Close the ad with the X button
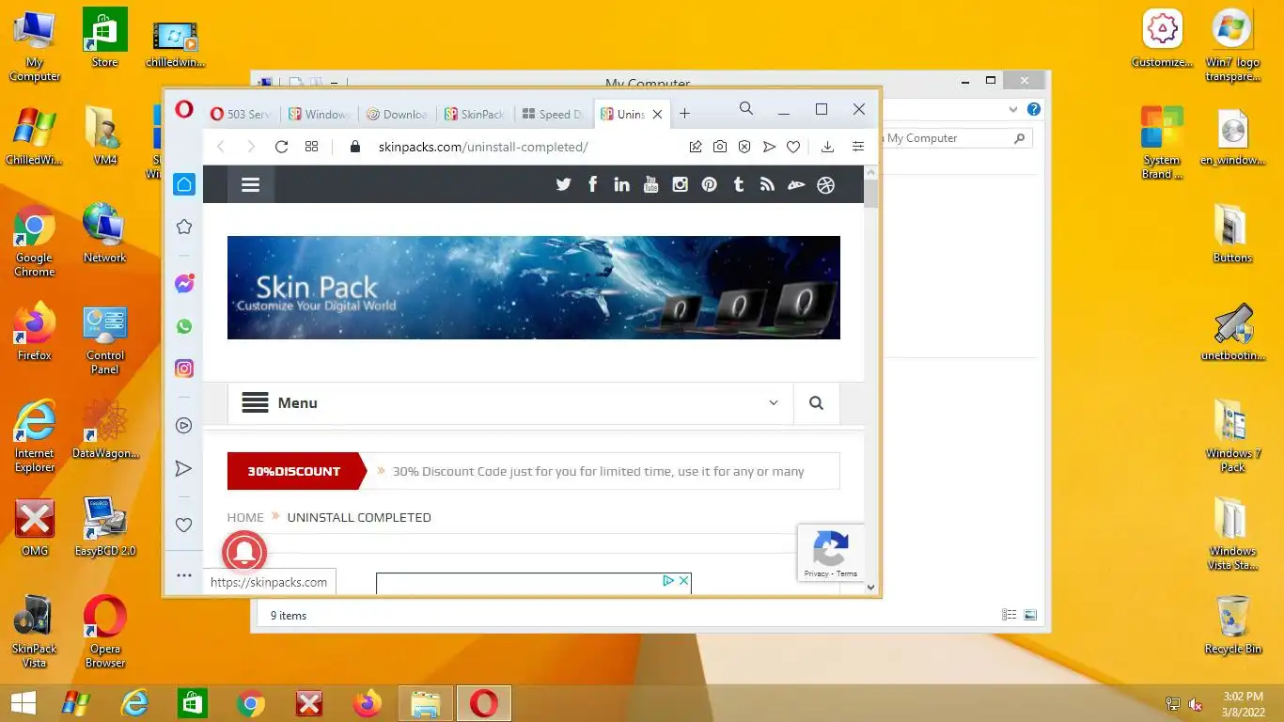This screenshot has width=1284, height=722. click(x=683, y=581)
